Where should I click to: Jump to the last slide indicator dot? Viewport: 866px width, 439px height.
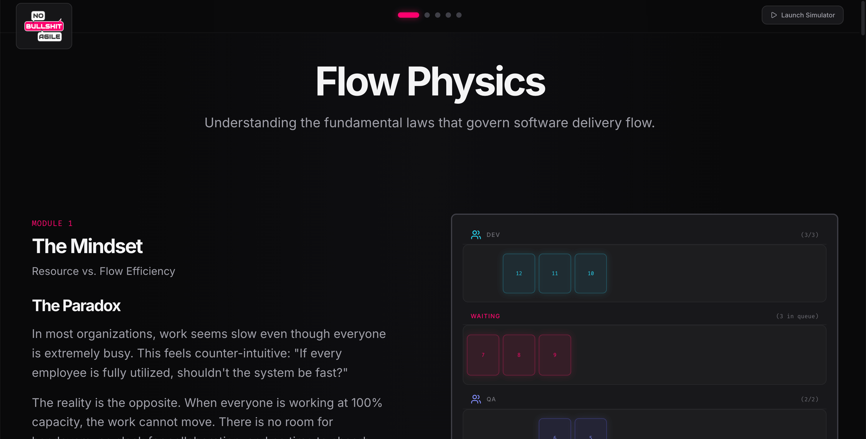tap(459, 15)
